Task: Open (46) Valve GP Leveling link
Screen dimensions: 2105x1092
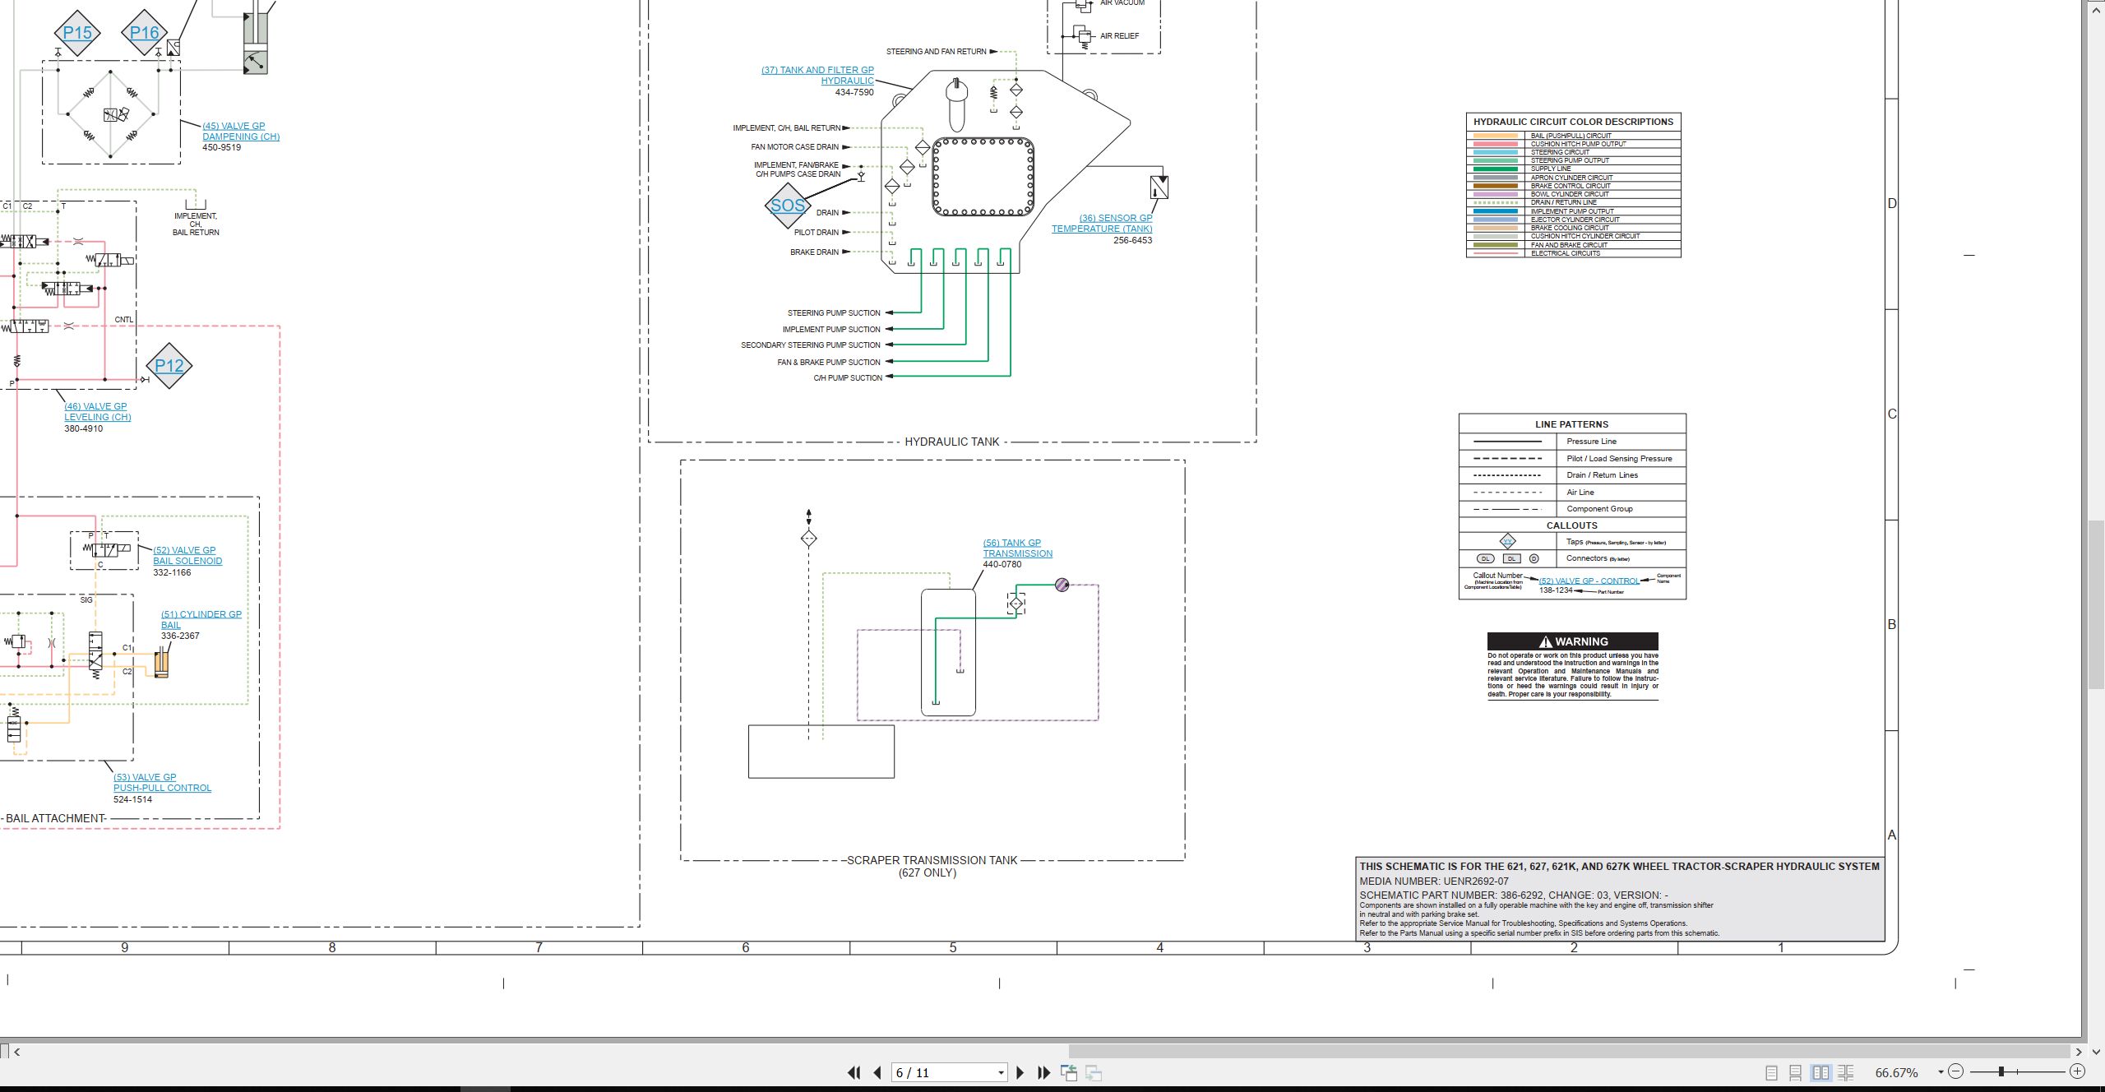Action: pos(98,412)
